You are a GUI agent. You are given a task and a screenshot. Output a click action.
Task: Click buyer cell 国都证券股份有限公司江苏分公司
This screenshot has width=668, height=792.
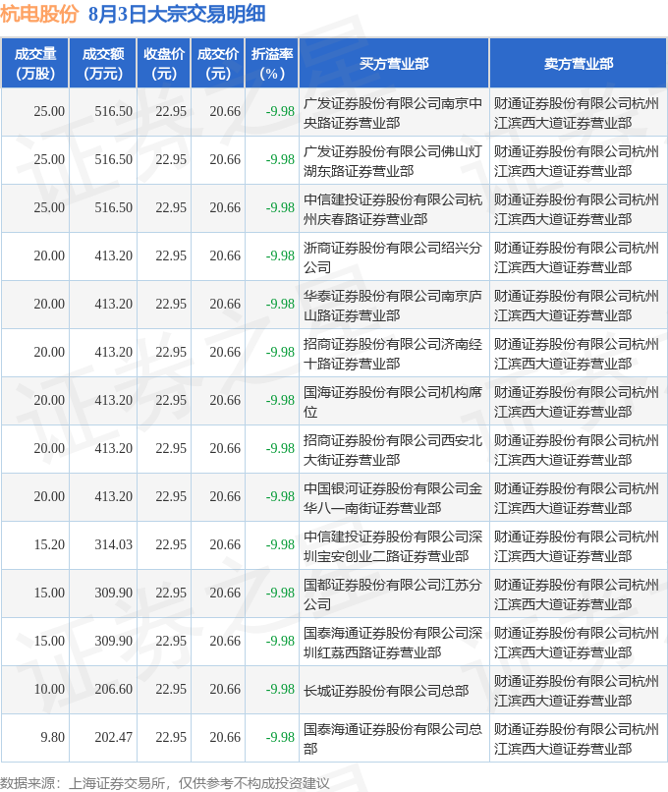[x=394, y=594]
